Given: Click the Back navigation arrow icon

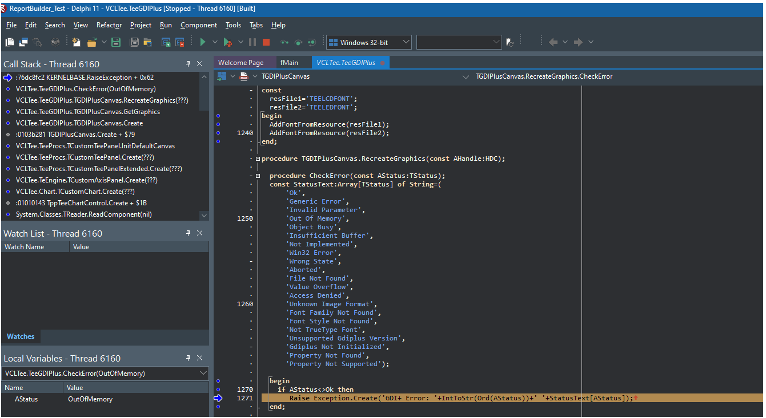Looking at the screenshot, I should click(x=553, y=42).
